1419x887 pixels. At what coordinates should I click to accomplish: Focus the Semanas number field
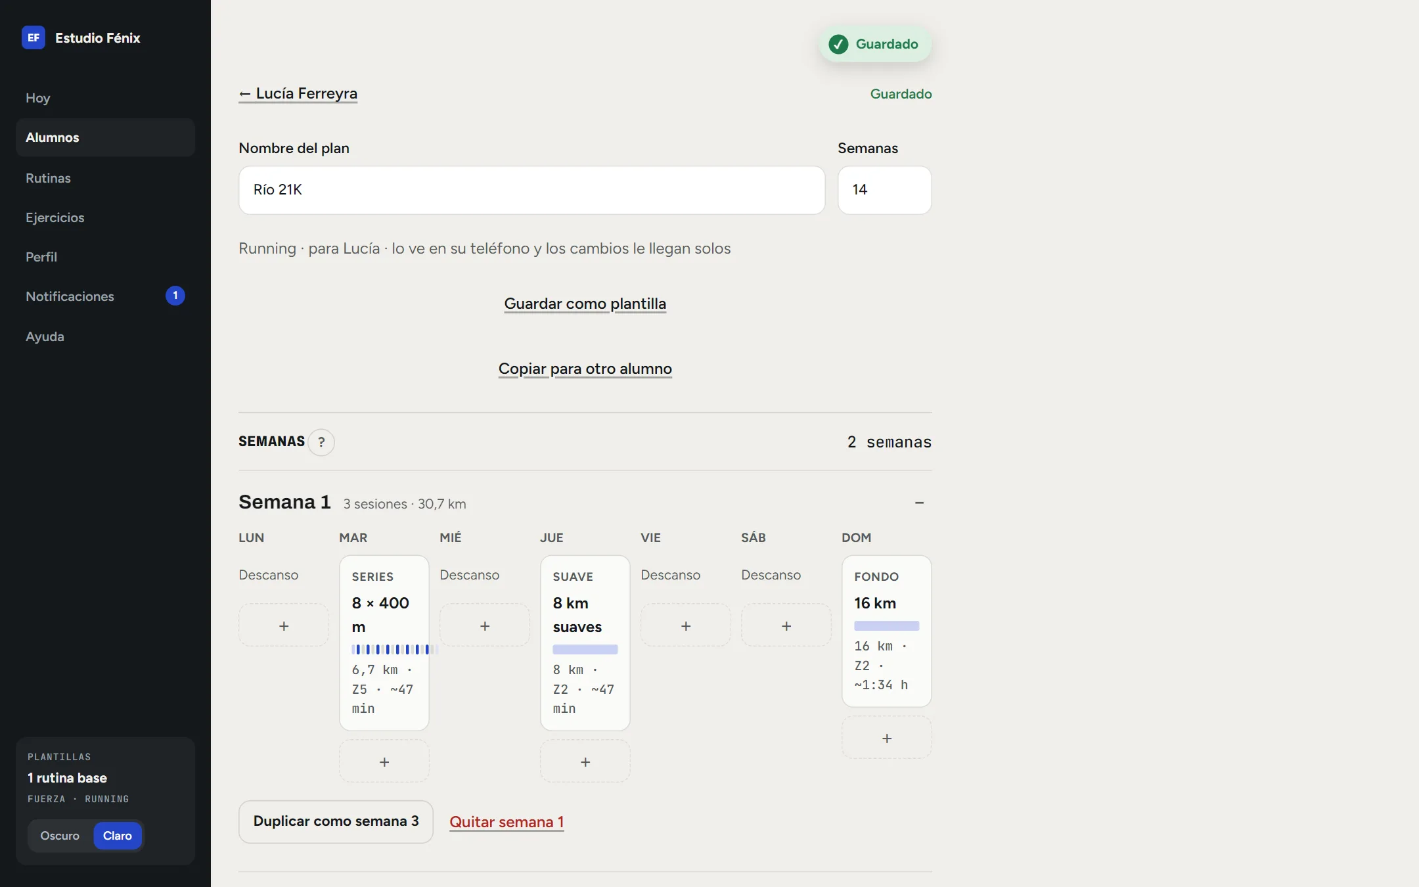[x=884, y=190]
